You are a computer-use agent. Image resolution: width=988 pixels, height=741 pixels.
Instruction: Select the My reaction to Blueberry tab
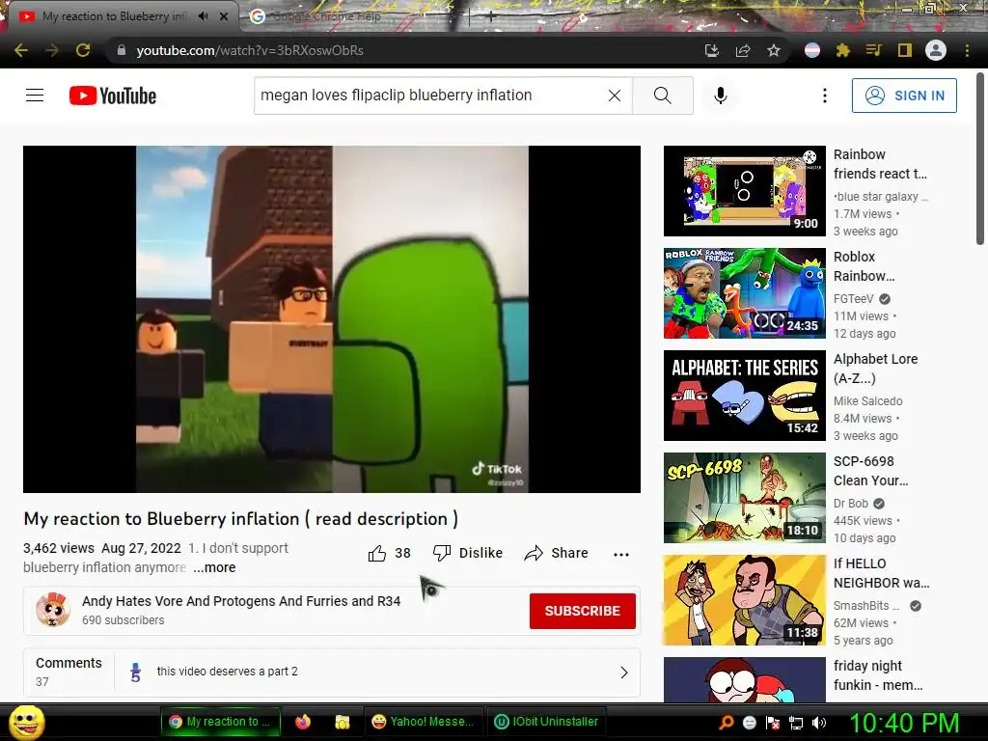tap(114, 16)
